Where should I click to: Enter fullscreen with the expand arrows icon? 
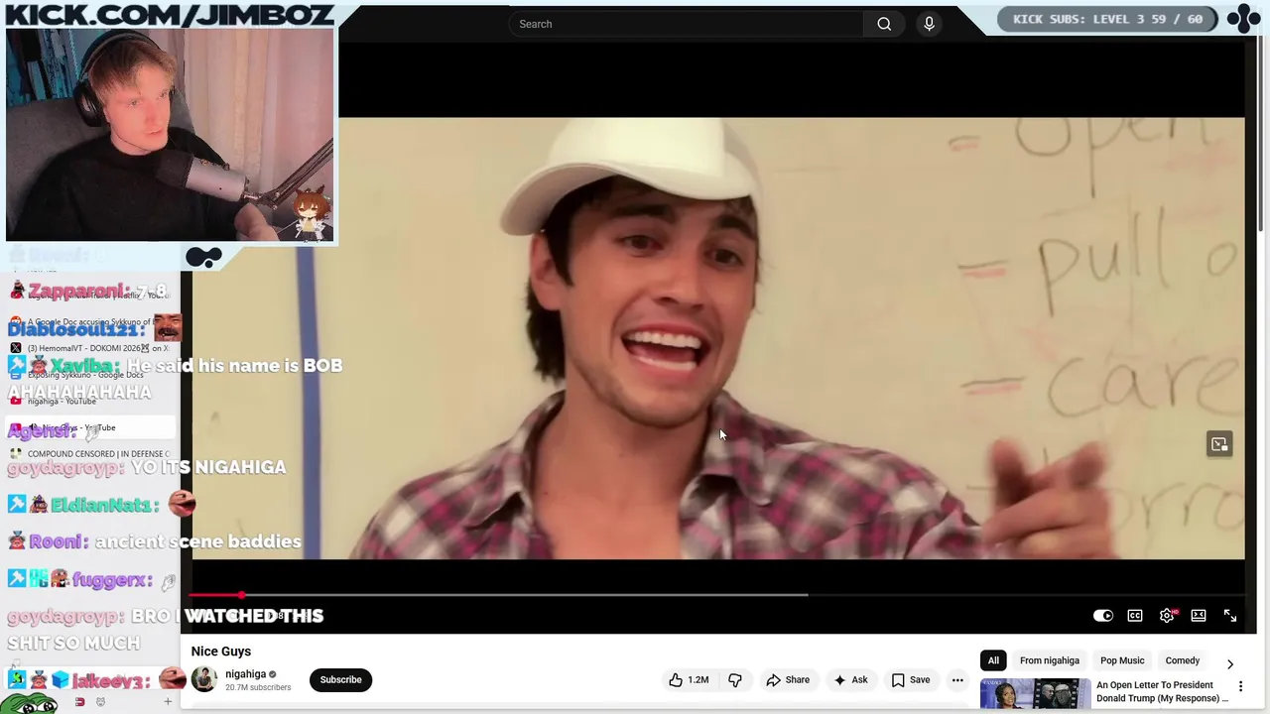(1230, 616)
